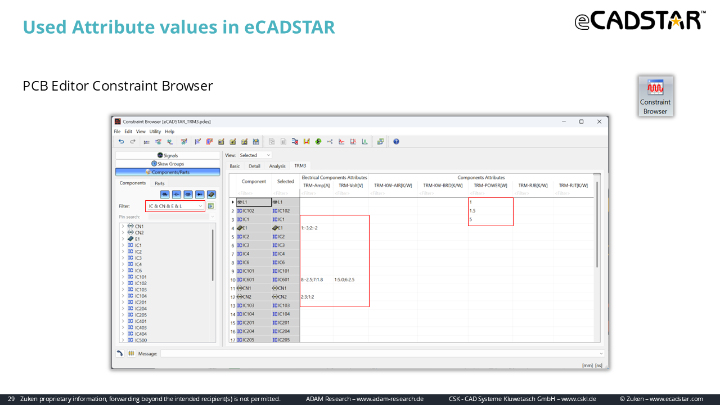Image resolution: width=720 pixels, height=405 pixels.
Task: Toggle the inductor filter button
Action: (188, 195)
